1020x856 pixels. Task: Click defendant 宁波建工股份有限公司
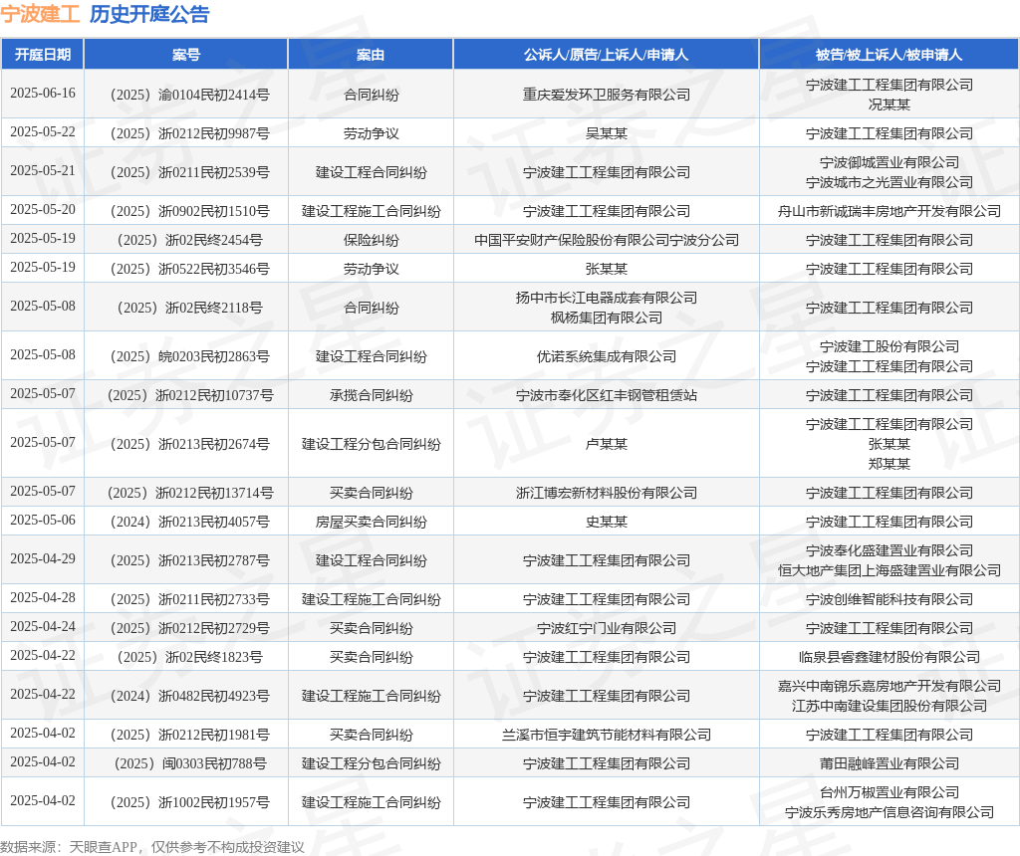tap(890, 347)
